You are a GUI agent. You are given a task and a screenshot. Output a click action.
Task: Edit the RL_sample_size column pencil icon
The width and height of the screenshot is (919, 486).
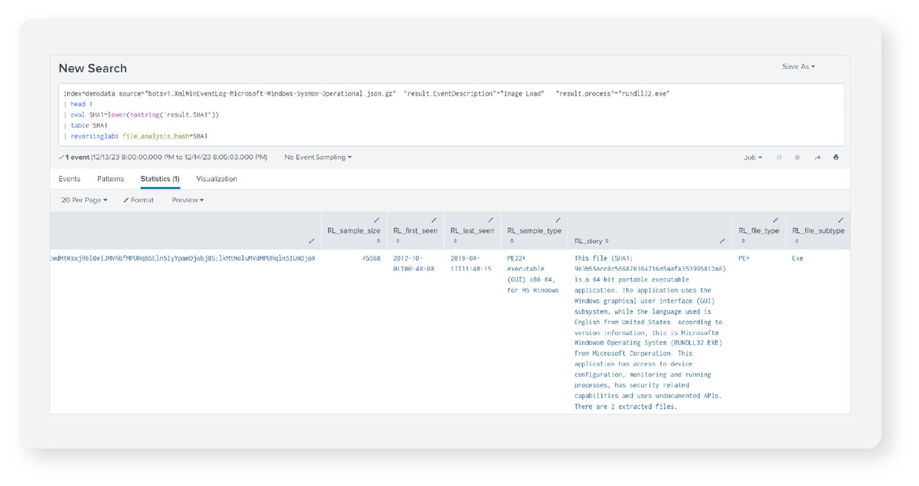377,220
